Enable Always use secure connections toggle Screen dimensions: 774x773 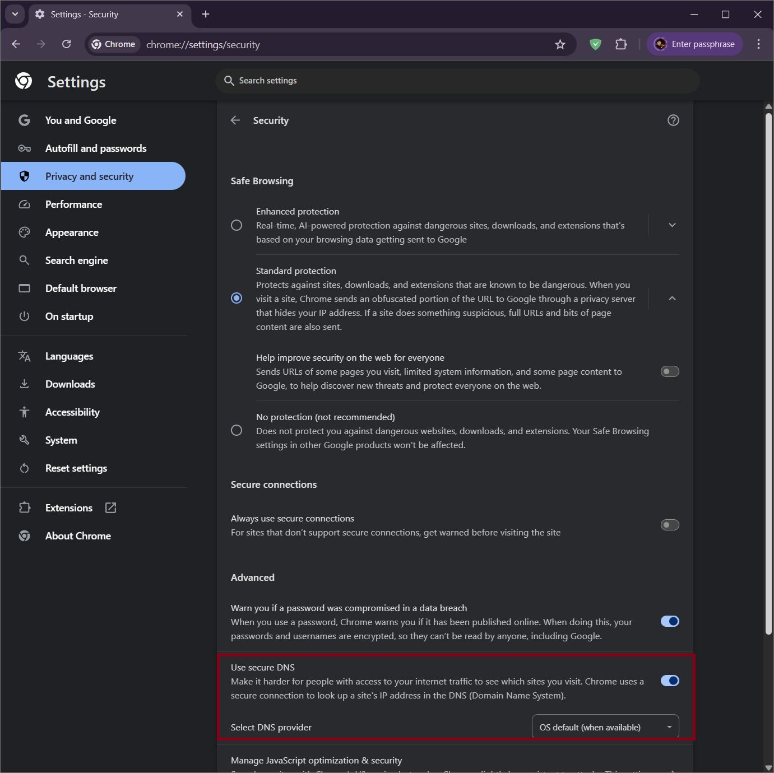[669, 525]
